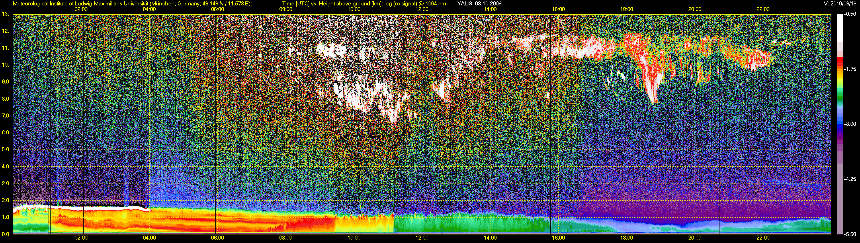Click the '06:00' label on the lower time axis
The width and height of the screenshot is (860, 243).
click(x=217, y=238)
